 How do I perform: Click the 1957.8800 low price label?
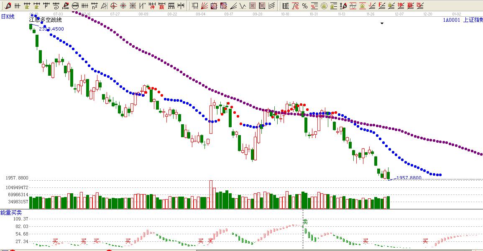[x=409, y=178]
